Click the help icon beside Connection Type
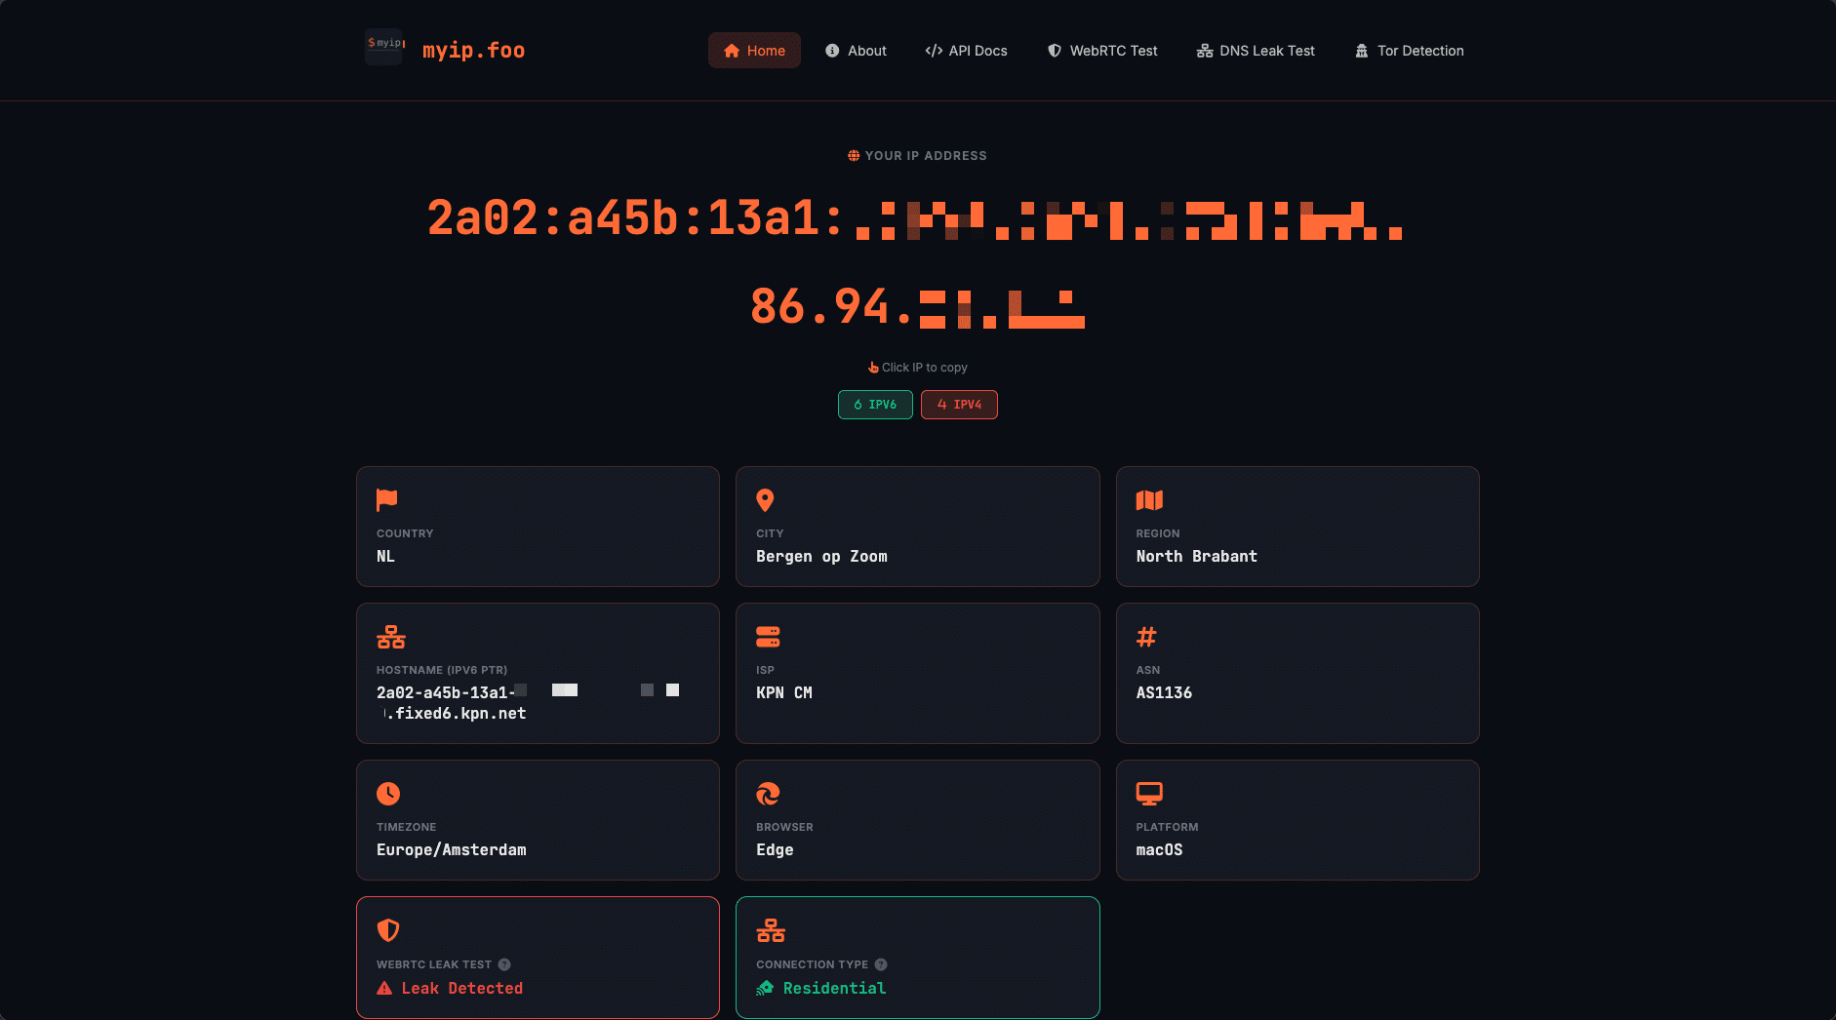The image size is (1836, 1020). [x=881, y=964]
